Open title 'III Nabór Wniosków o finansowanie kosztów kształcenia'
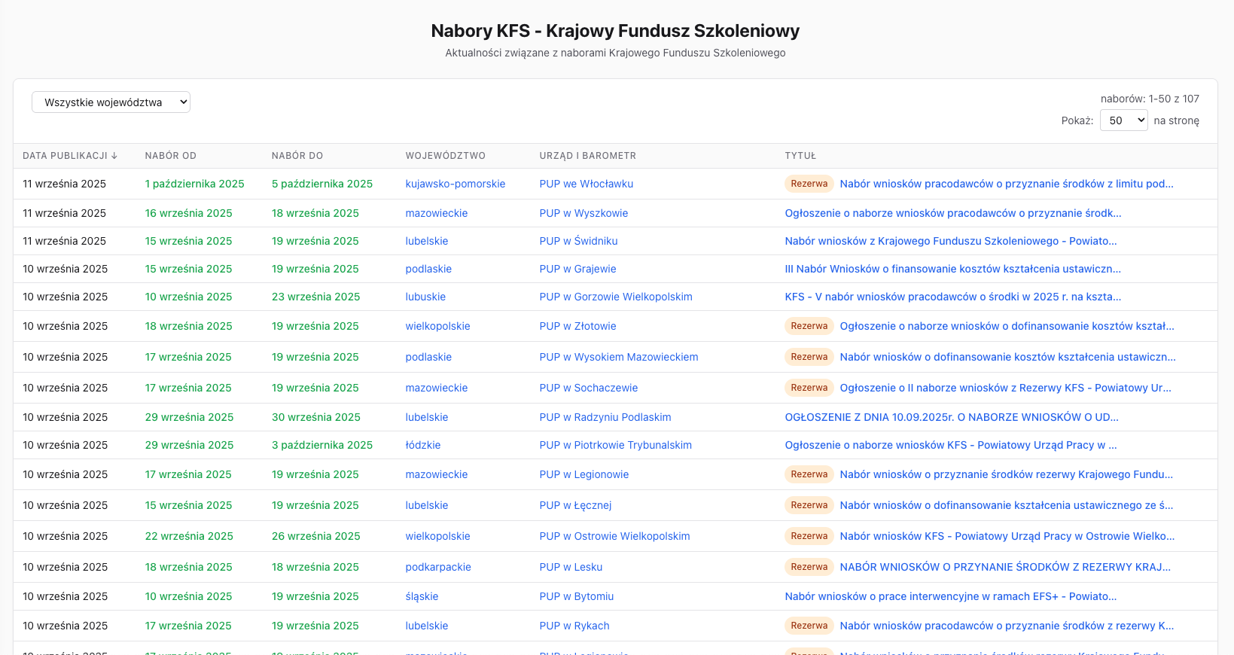This screenshot has width=1234, height=655. tap(953, 269)
